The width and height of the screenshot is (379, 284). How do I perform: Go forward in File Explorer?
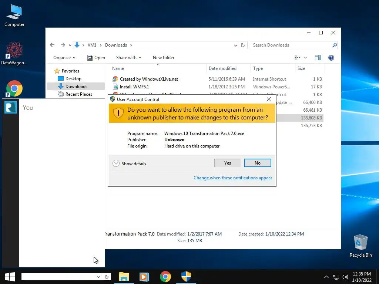coord(63,45)
